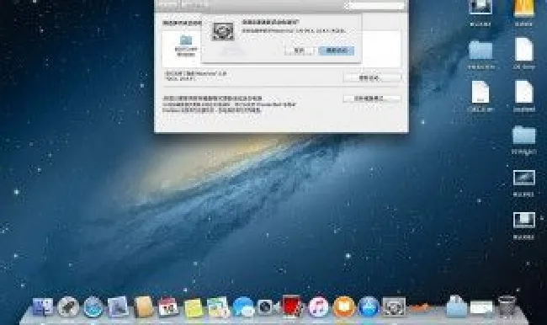Open orange round book icon in Dock
The image size is (547, 325).
(x=343, y=307)
